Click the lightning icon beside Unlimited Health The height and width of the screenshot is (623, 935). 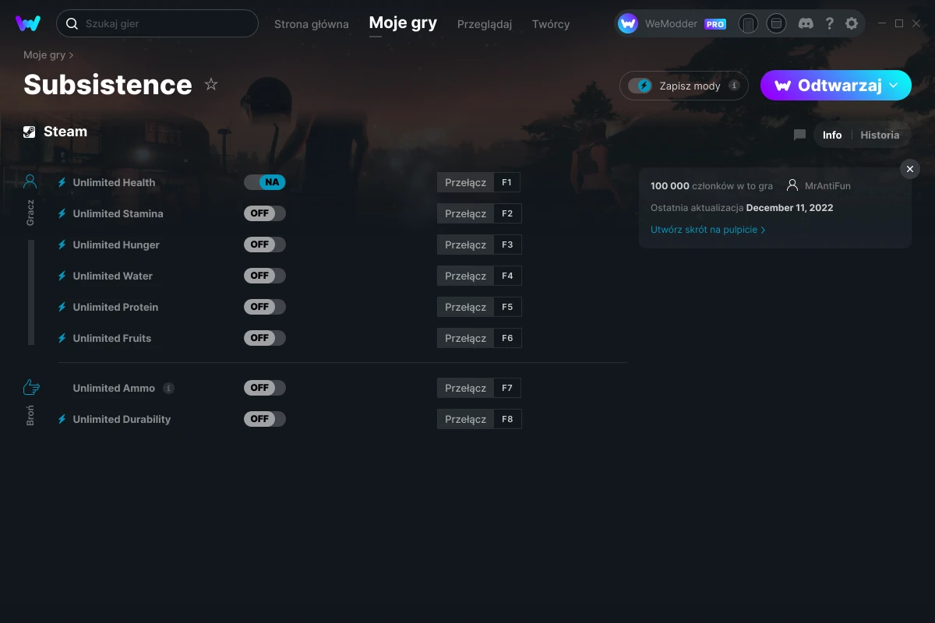(62, 182)
